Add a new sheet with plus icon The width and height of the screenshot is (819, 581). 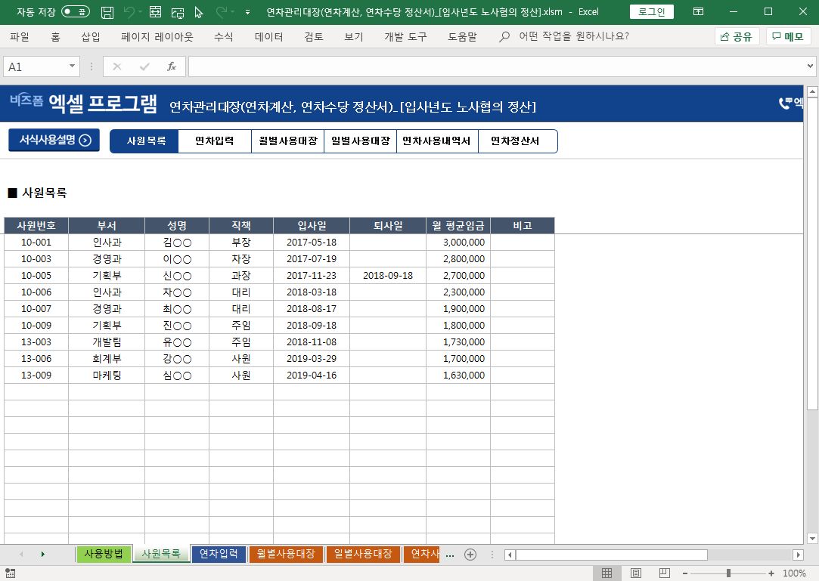pos(470,555)
